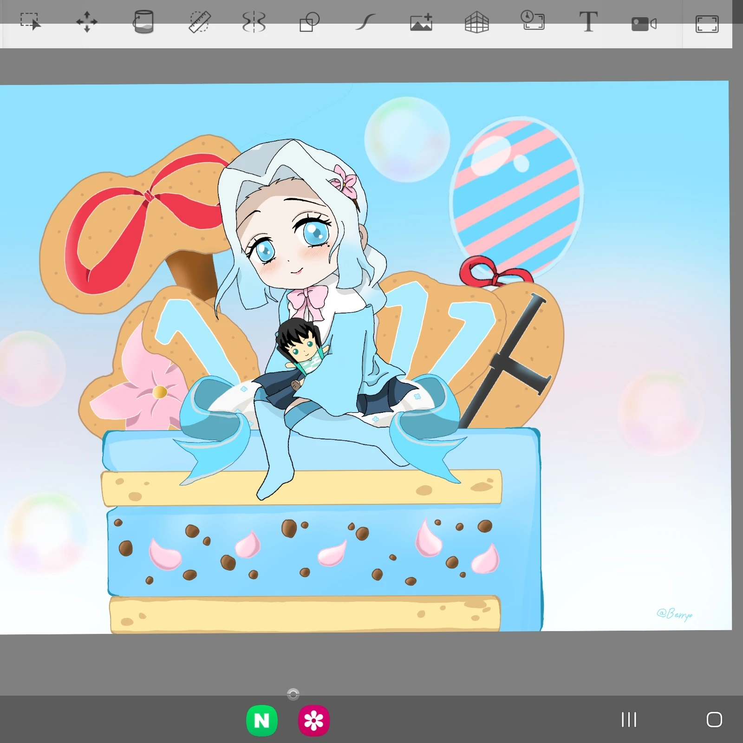Choose the Transform move tool
743x743 pixels.
pyautogui.click(x=87, y=22)
